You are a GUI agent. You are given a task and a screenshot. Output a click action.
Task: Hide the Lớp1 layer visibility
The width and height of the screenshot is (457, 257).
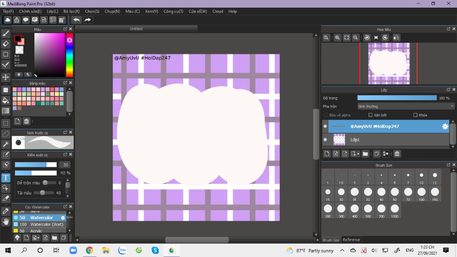pos(325,140)
